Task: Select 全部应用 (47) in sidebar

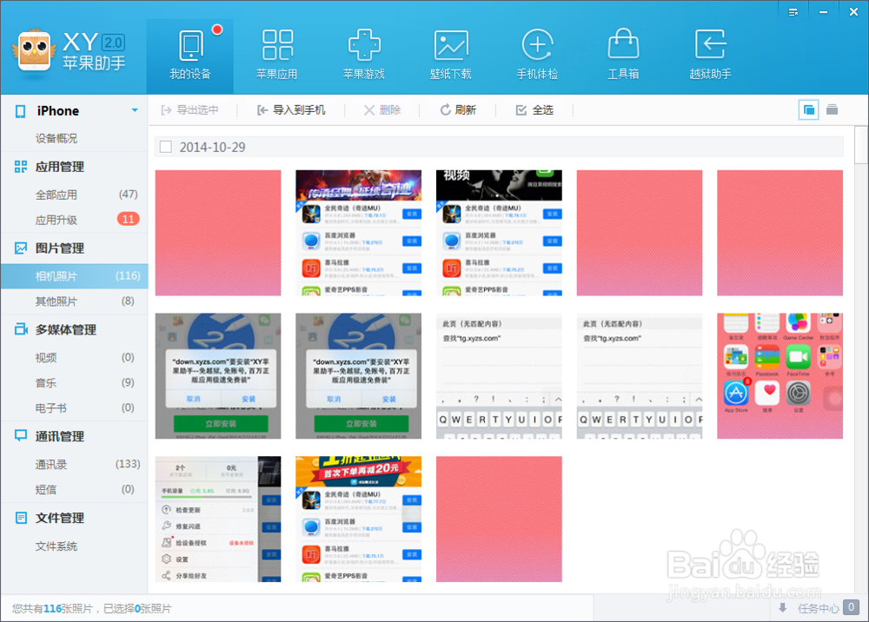Action: tap(74, 195)
